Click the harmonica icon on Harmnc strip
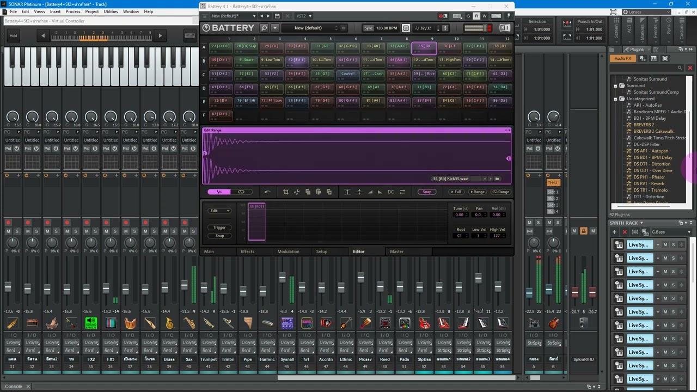The height and width of the screenshot is (392, 697). (267, 323)
